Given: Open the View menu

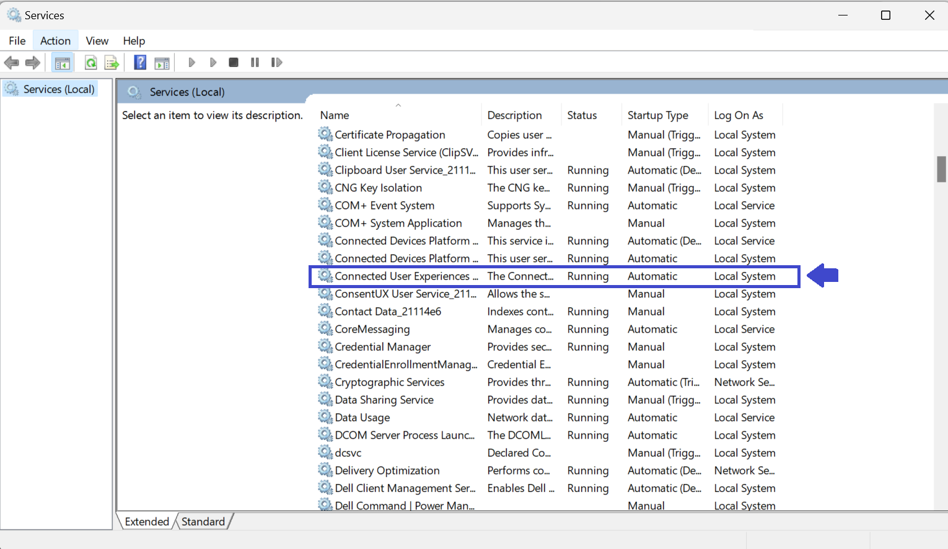Looking at the screenshot, I should click(97, 41).
